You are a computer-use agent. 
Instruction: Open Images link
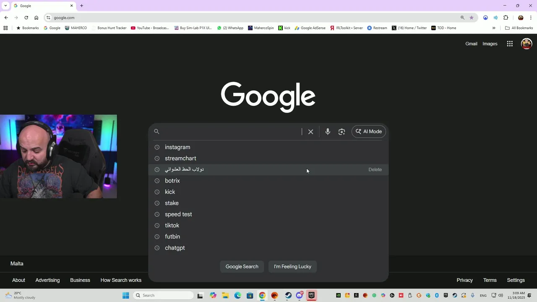click(490, 44)
